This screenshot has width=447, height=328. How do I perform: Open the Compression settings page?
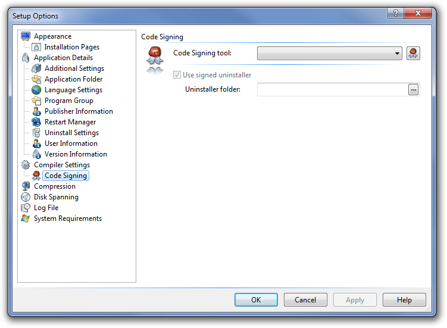click(x=55, y=186)
